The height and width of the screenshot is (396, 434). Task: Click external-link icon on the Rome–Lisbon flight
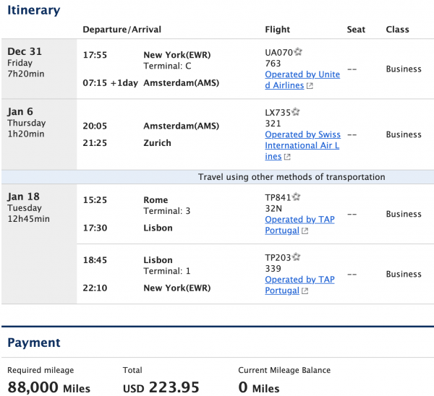305,231
